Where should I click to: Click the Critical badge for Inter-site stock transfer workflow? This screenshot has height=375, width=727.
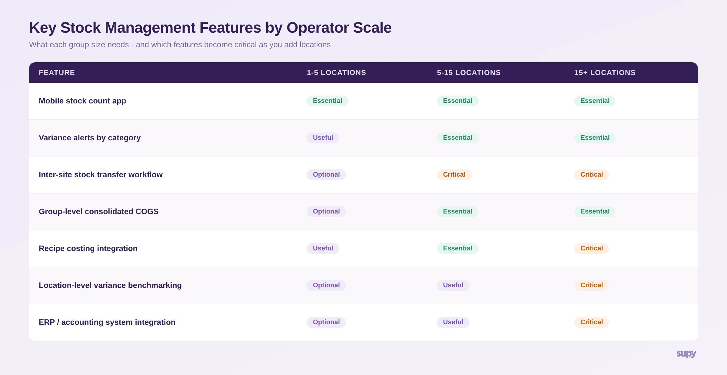tap(454, 174)
